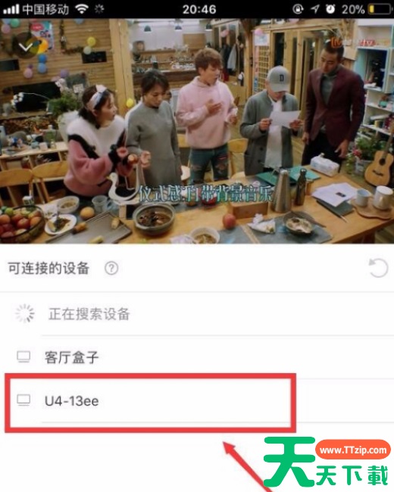394x492 pixels.
Task: Refresh the connectable device list
Action: coord(378,268)
